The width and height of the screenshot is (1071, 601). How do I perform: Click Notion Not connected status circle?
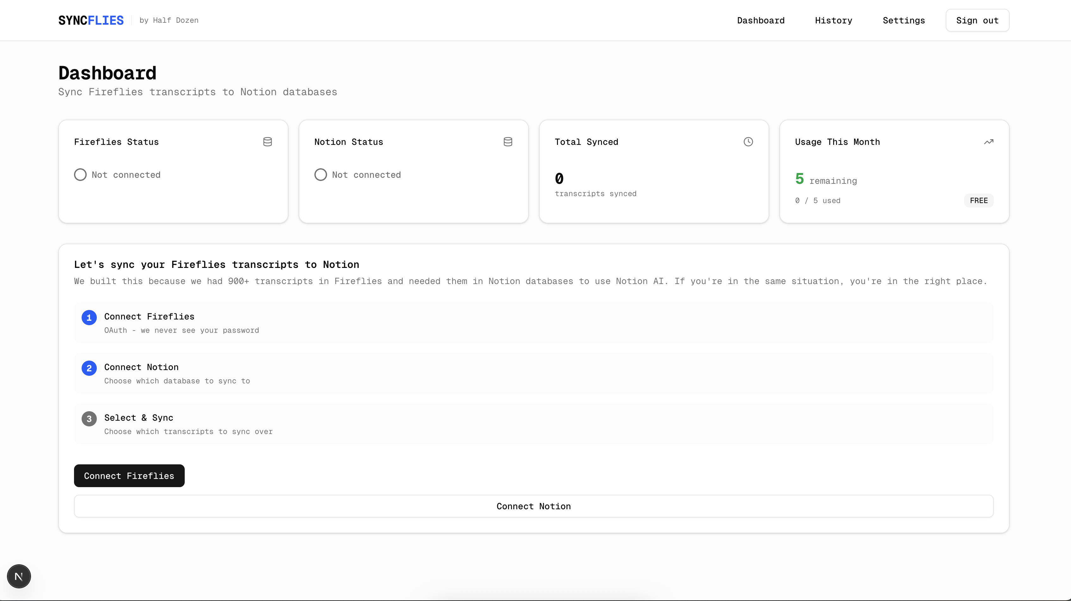(x=320, y=175)
